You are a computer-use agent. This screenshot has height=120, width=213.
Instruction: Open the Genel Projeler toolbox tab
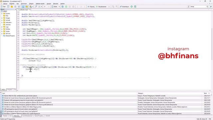[x=39, y=116]
